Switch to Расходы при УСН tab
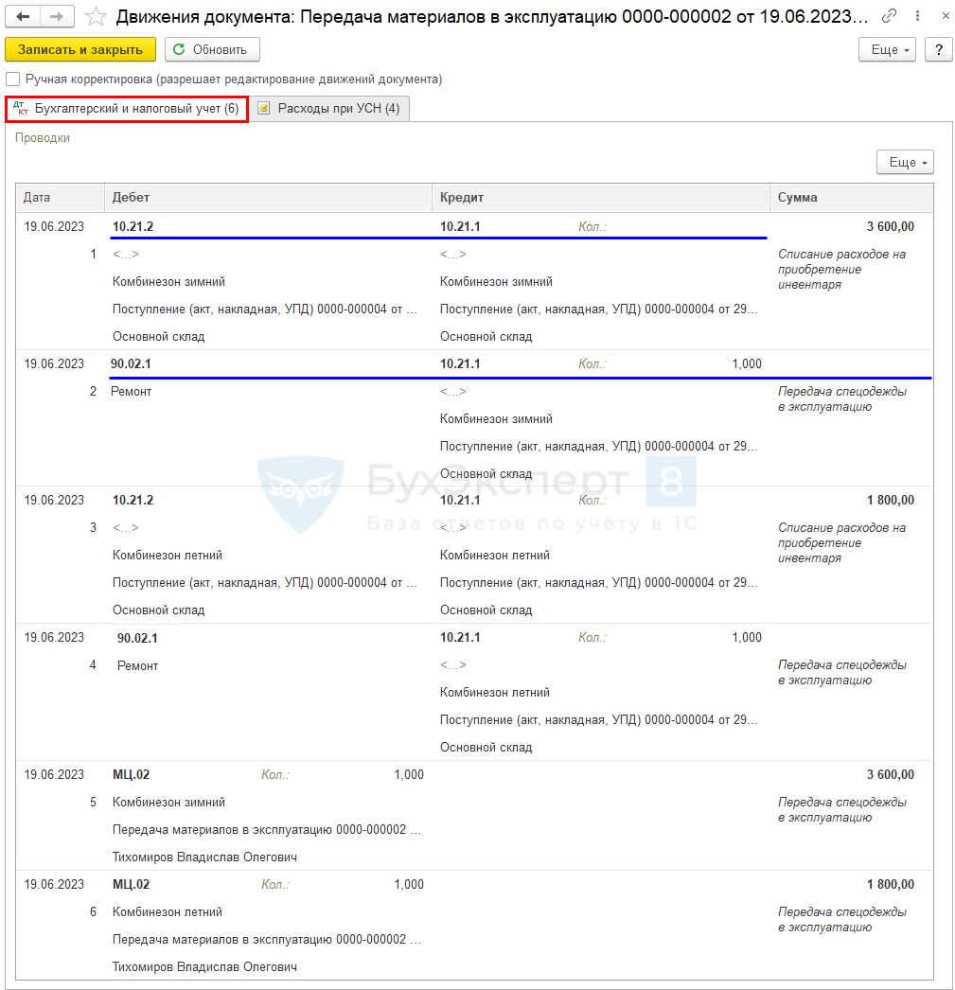The width and height of the screenshot is (955, 990). (x=329, y=109)
